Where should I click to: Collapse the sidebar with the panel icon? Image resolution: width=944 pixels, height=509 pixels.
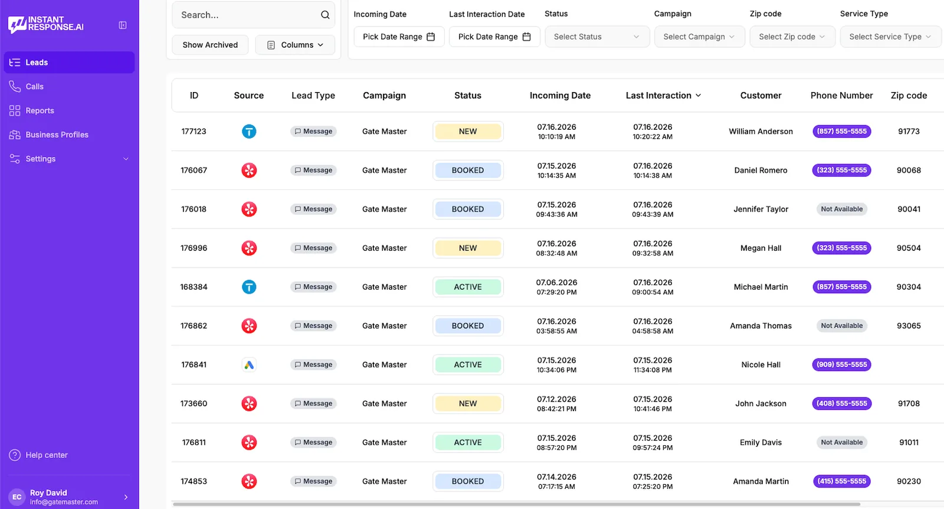(x=123, y=25)
